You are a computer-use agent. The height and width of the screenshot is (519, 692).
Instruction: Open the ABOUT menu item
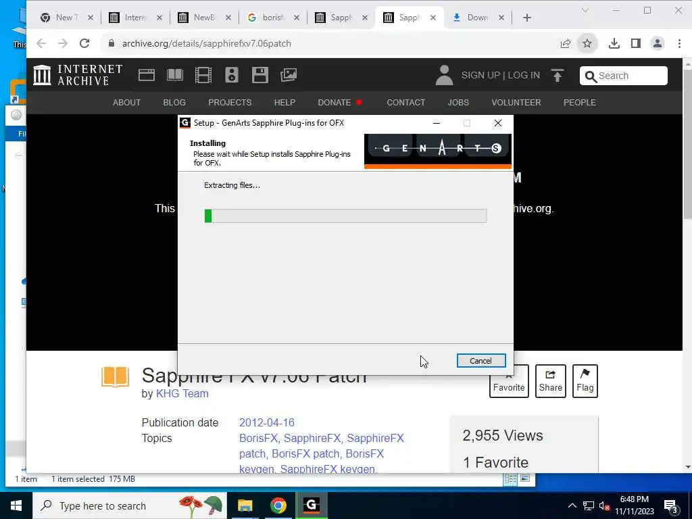pos(126,103)
